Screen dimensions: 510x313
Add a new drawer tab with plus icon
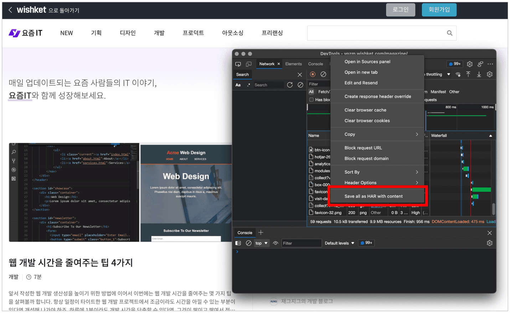(x=261, y=233)
